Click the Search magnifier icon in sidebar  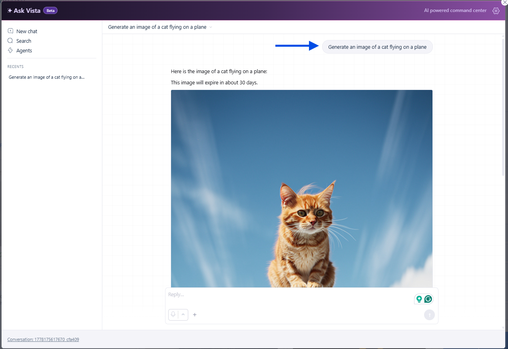[10, 41]
